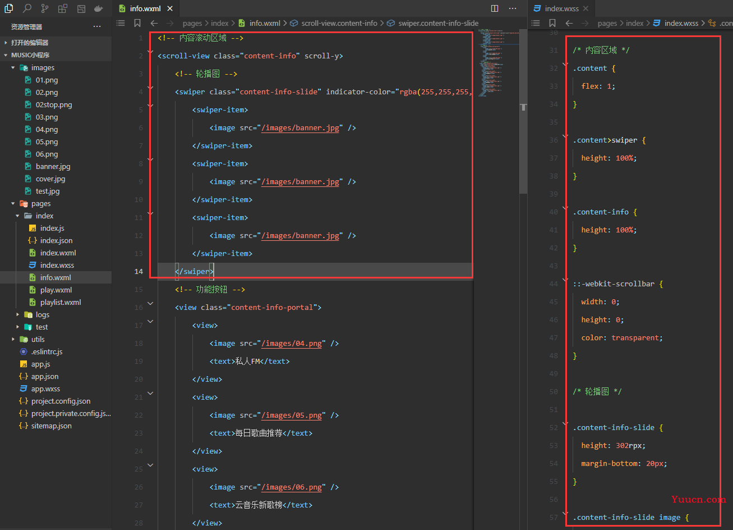
Task: Click the scroll-view.content-info breadcrumb
Action: coord(339,23)
